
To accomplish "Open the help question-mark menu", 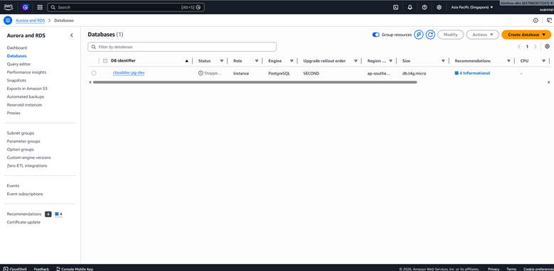I will coord(425,7).
